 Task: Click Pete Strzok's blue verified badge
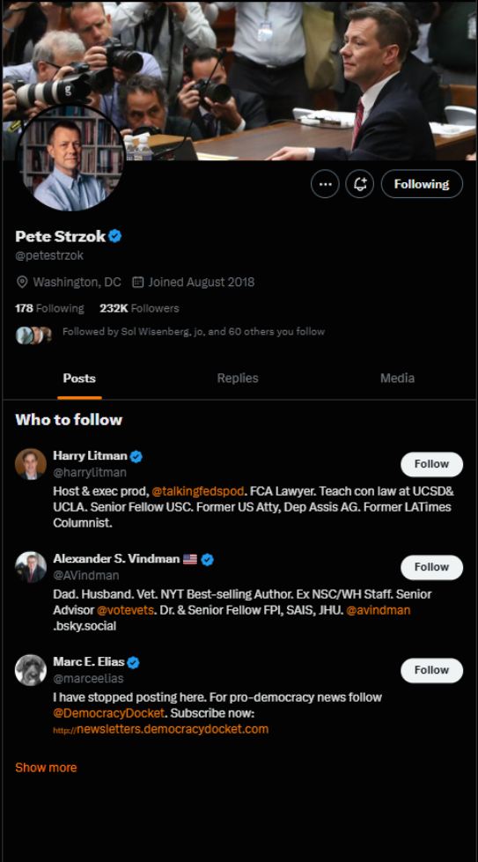114,236
